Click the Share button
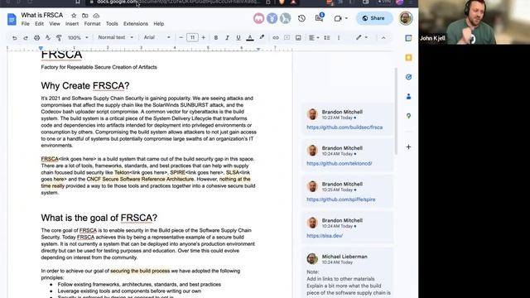This screenshot has width=530, height=298. tap(374, 18)
